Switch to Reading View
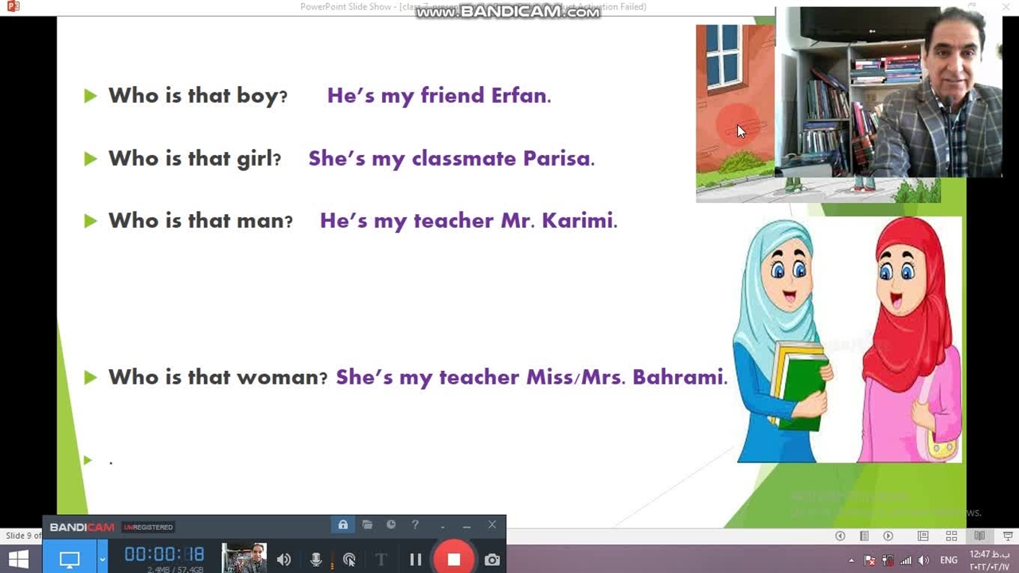The image size is (1019, 573). pos(980,536)
